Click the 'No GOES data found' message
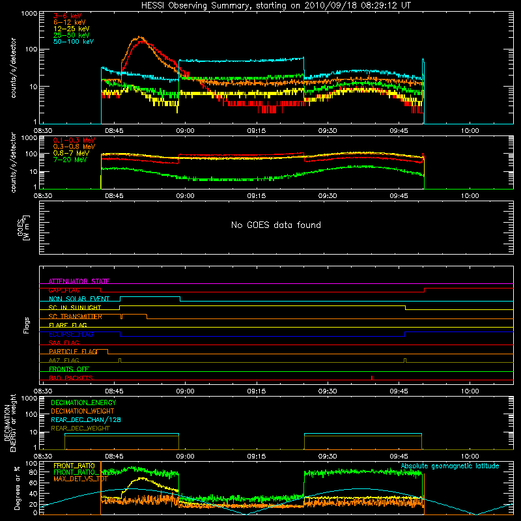 click(276, 225)
